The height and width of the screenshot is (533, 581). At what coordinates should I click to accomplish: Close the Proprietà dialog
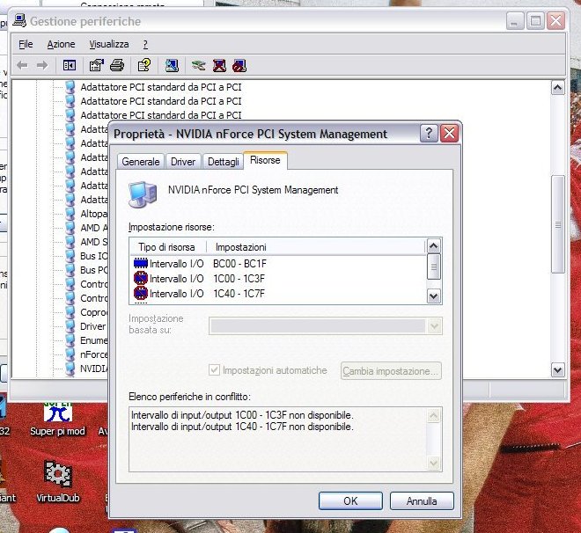(x=449, y=133)
